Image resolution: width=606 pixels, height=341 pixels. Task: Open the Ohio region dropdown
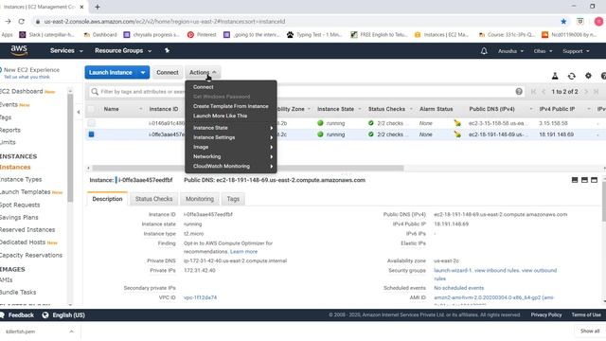543,51
